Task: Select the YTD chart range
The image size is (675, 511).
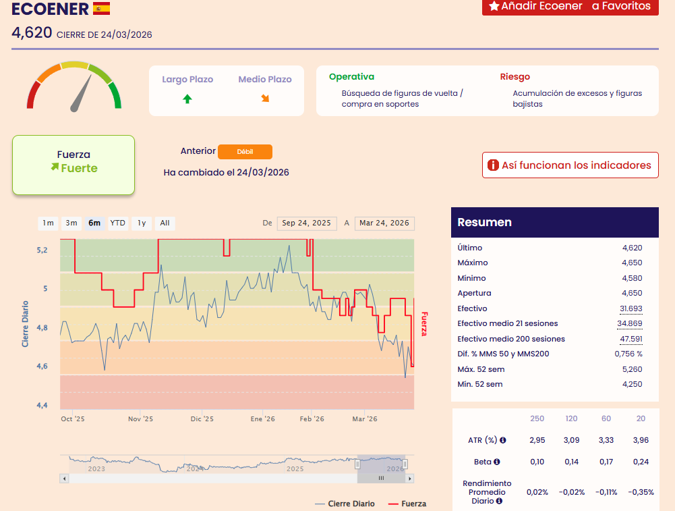Action: pos(117,223)
